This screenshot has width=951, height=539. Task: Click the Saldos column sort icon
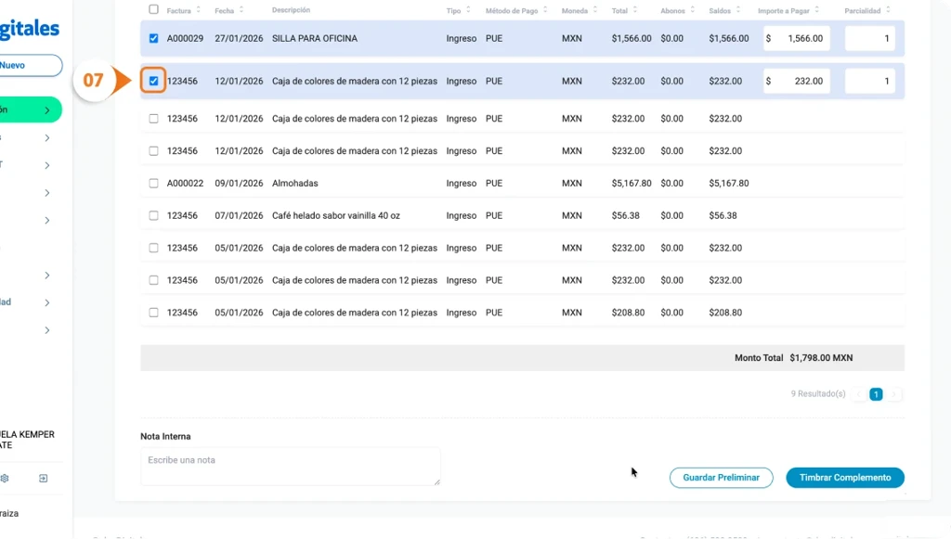[x=736, y=10]
